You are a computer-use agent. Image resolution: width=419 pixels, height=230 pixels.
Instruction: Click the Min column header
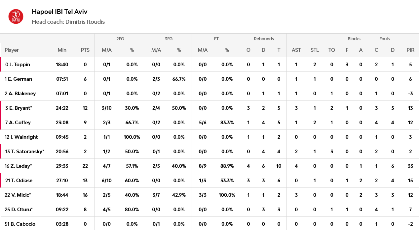pyautogui.click(x=62, y=50)
